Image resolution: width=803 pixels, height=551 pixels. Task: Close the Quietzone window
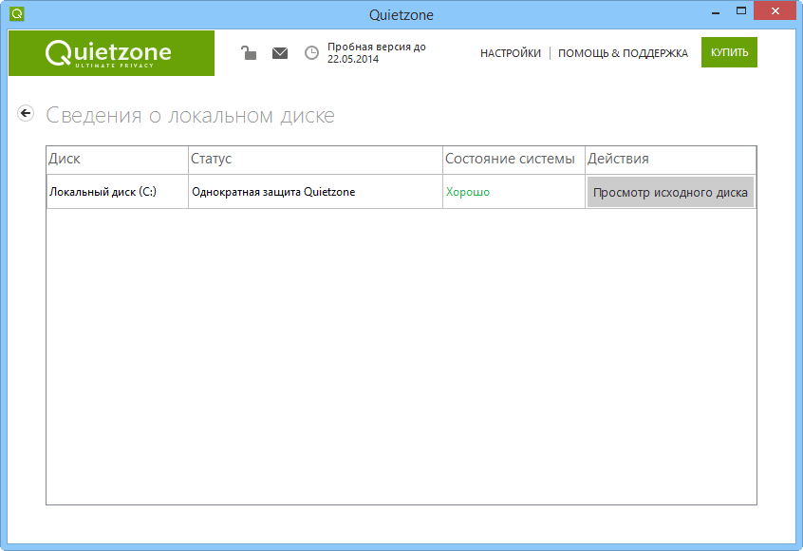775,11
